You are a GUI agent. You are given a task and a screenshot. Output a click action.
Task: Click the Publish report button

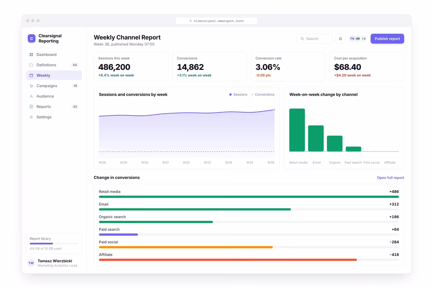[x=387, y=39]
